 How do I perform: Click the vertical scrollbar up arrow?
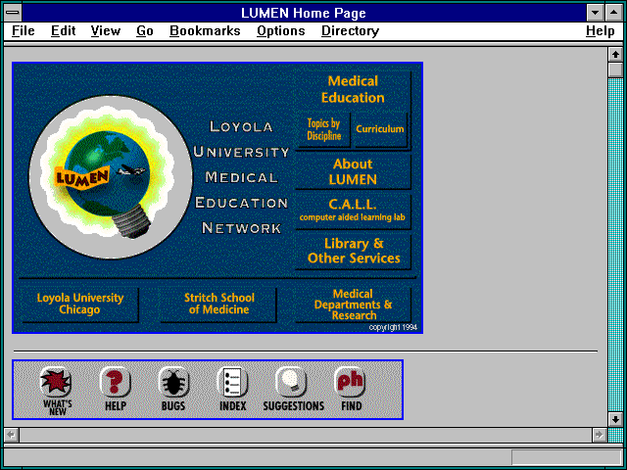pos(615,55)
